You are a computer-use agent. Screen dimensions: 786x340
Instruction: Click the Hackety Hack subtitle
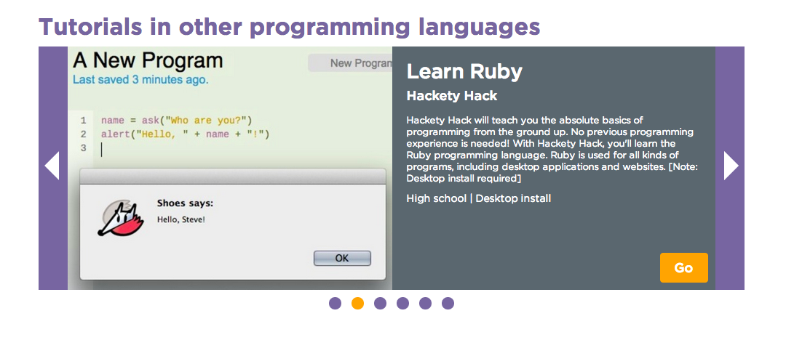tap(452, 96)
